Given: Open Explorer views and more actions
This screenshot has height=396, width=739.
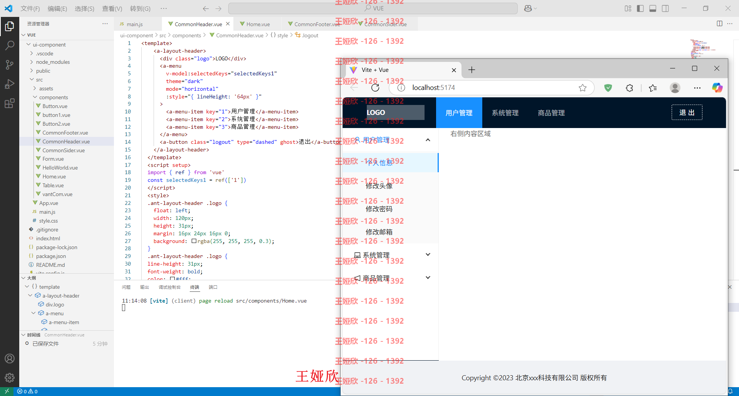Looking at the screenshot, I should (105, 23).
